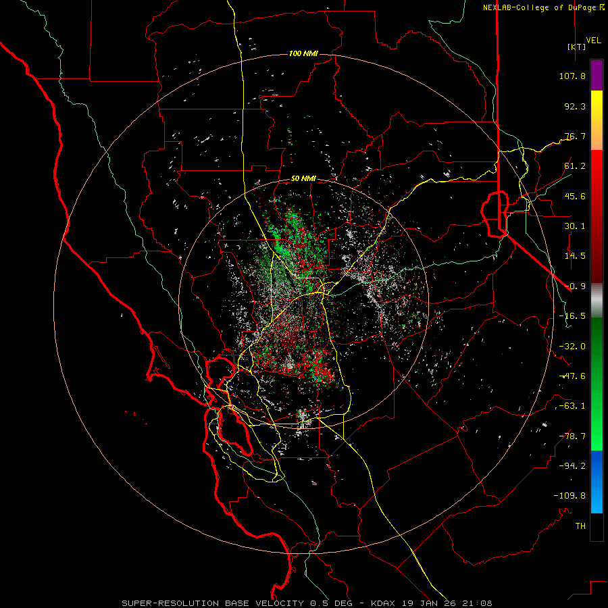Click the 76.7 legend value

575,136
